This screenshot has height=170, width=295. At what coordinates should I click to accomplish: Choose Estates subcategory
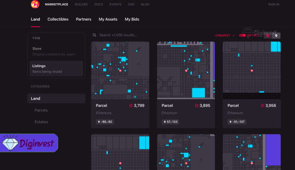tap(41, 122)
